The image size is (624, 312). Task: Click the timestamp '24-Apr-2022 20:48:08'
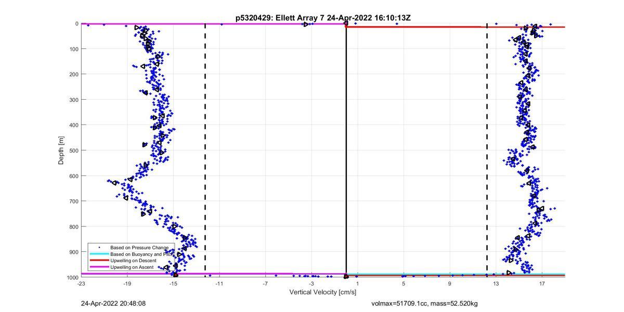coord(113,303)
